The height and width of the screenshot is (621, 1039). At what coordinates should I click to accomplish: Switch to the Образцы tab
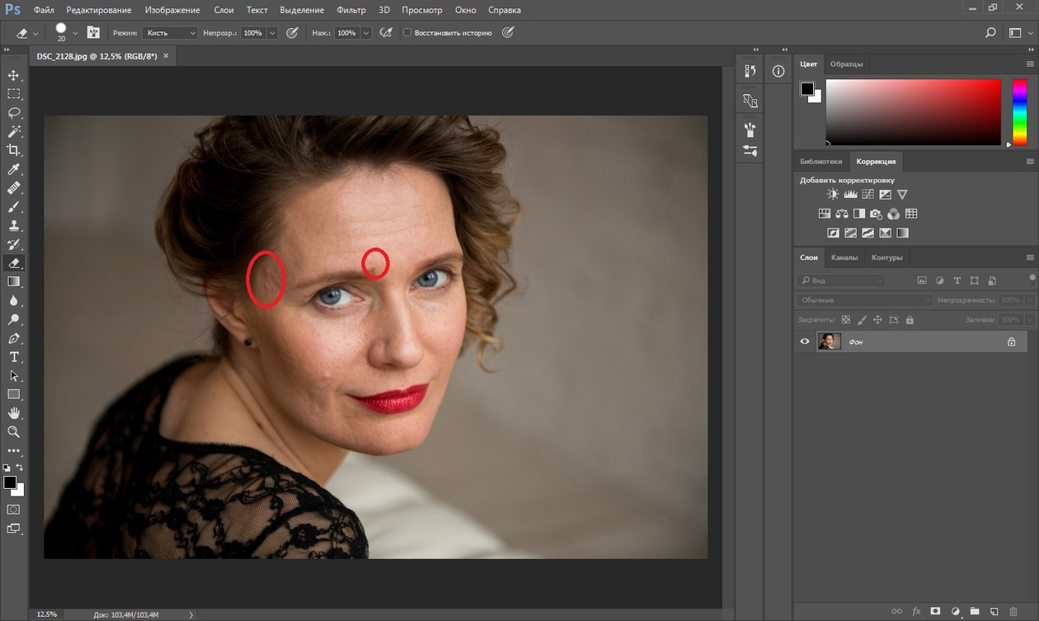pos(847,64)
